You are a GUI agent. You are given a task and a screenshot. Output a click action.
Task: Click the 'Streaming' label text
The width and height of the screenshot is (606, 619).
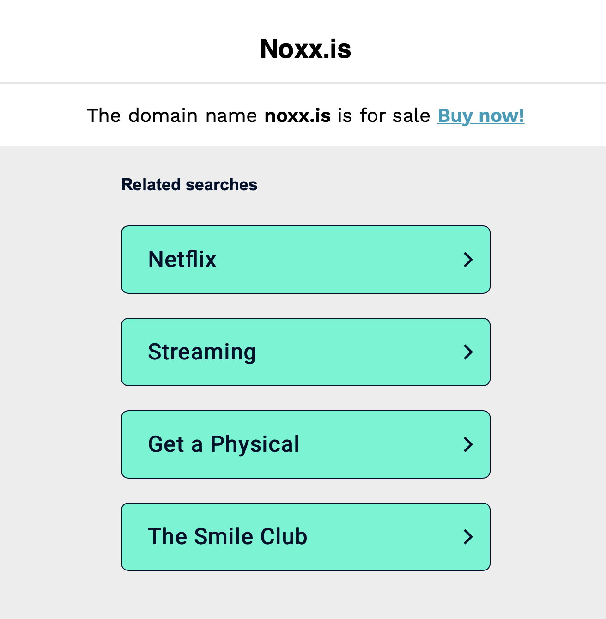click(202, 352)
